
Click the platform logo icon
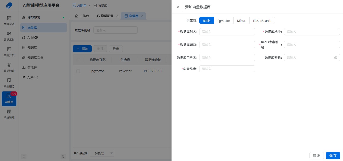9,5
